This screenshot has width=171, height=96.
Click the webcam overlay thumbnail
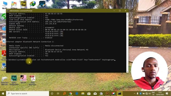(x=149, y=71)
